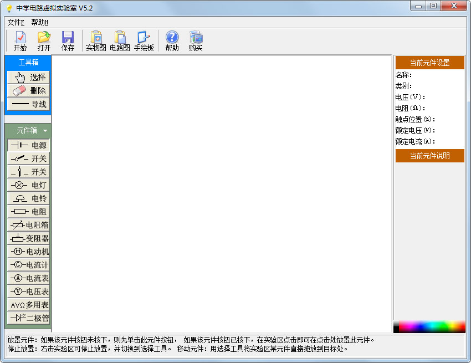This screenshot has width=471, height=363.
Task: Switch to 实物图 view
Action: click(x=96, y=41)
